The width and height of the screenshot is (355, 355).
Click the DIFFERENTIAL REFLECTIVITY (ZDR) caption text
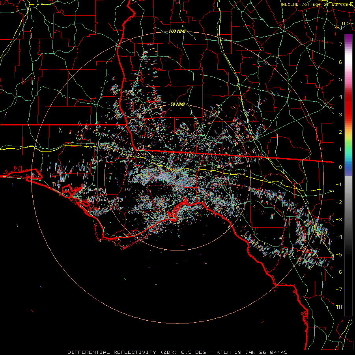pos(123,352)
